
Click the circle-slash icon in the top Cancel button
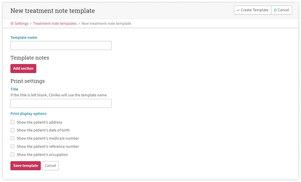point(275,10)
